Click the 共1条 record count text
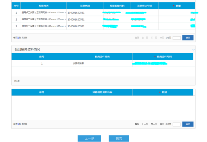Screen dimensions: 207x142 pyautogui.click(x=17, y=81)
